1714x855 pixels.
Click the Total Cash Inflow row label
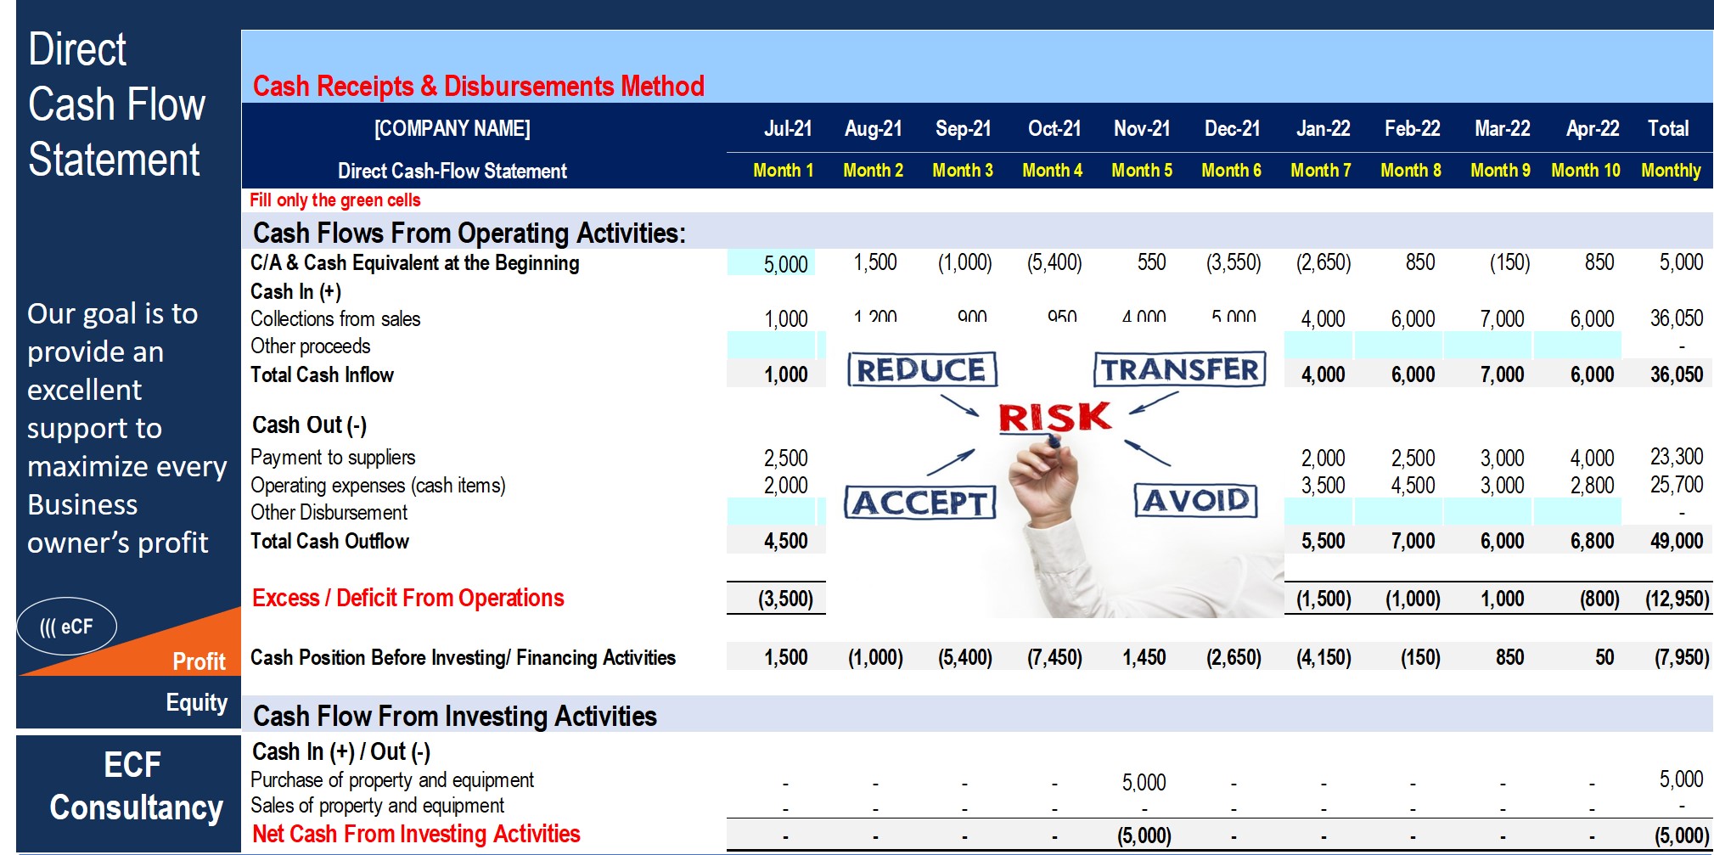322,374
